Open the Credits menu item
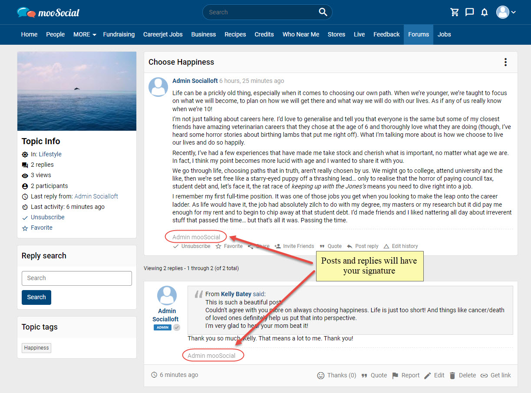The width and height of the screenshot is (531, 393). tap(264, 34)
